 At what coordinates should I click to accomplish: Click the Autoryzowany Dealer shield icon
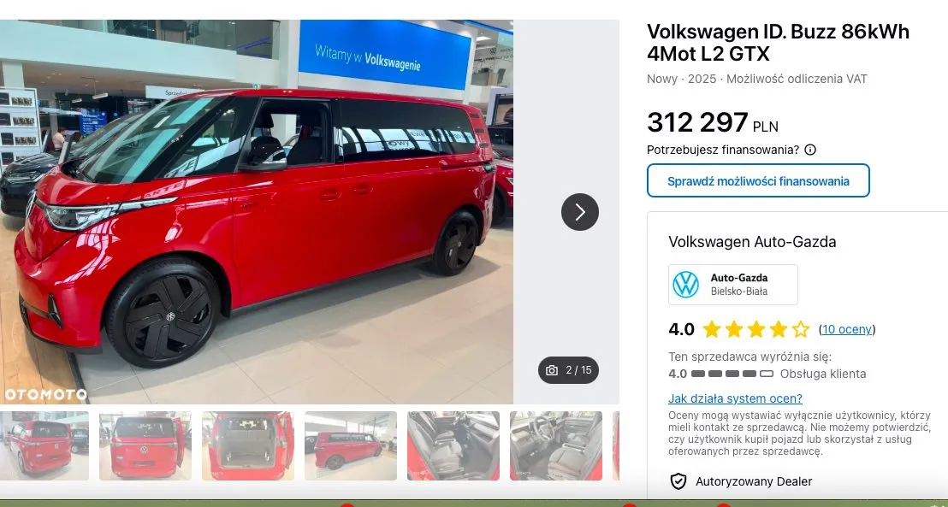pyautogui.click(x=678, y=481)
